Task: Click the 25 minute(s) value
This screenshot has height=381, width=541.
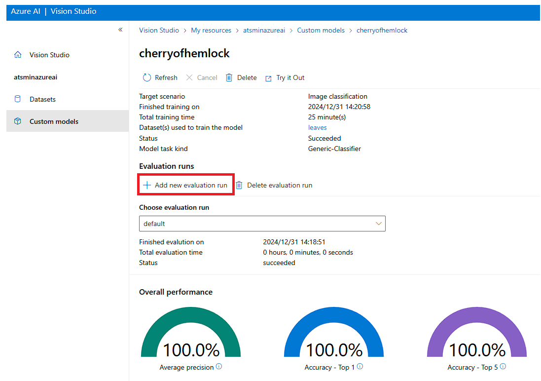Action: pyautogui.click(x=327, y=117)
